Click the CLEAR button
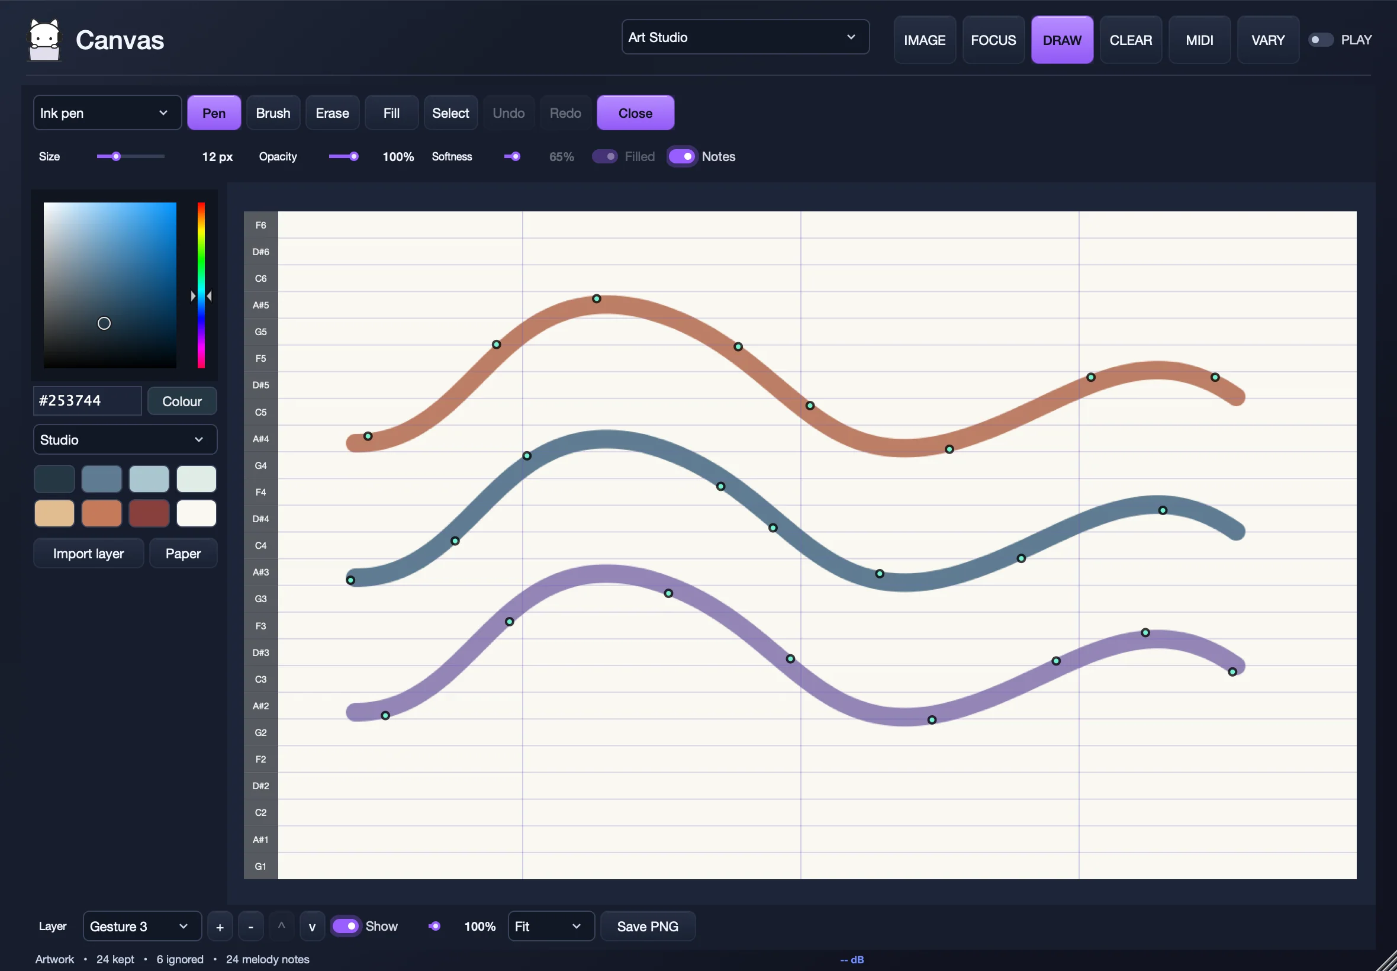 [1131, 40]
